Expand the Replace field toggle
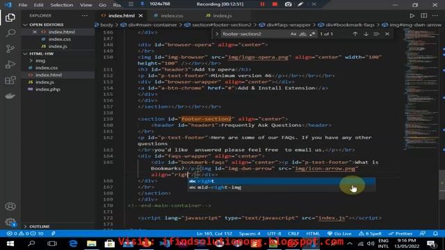This screenshot has width=445, height=250. [217, 34]
